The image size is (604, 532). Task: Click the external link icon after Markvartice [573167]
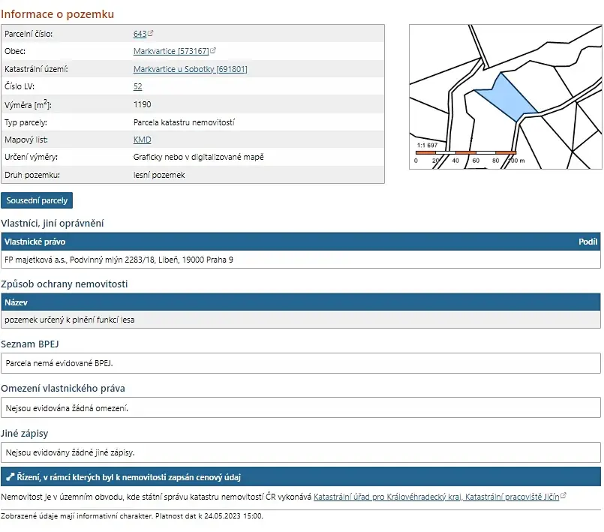pos(213,51)
